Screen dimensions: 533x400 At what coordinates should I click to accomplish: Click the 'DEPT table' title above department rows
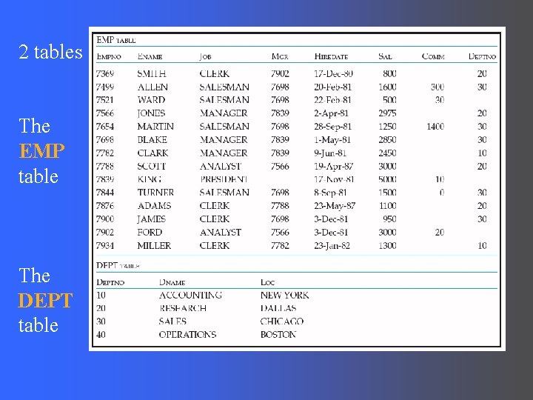coord(118,265)
